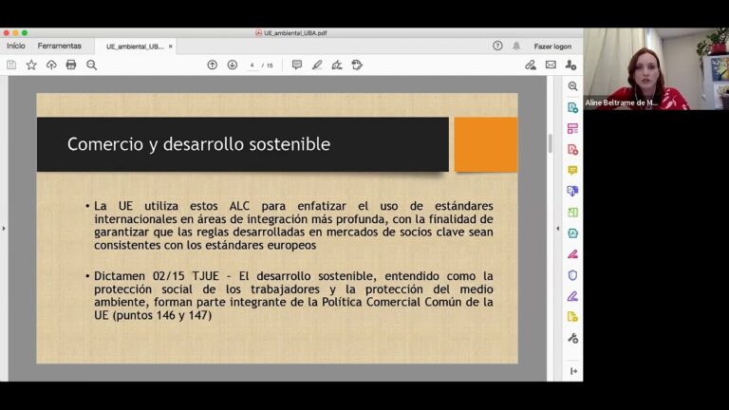Open Organize Pages tool in right sidebar
The image size is (729, 410).
coord(572,129)
